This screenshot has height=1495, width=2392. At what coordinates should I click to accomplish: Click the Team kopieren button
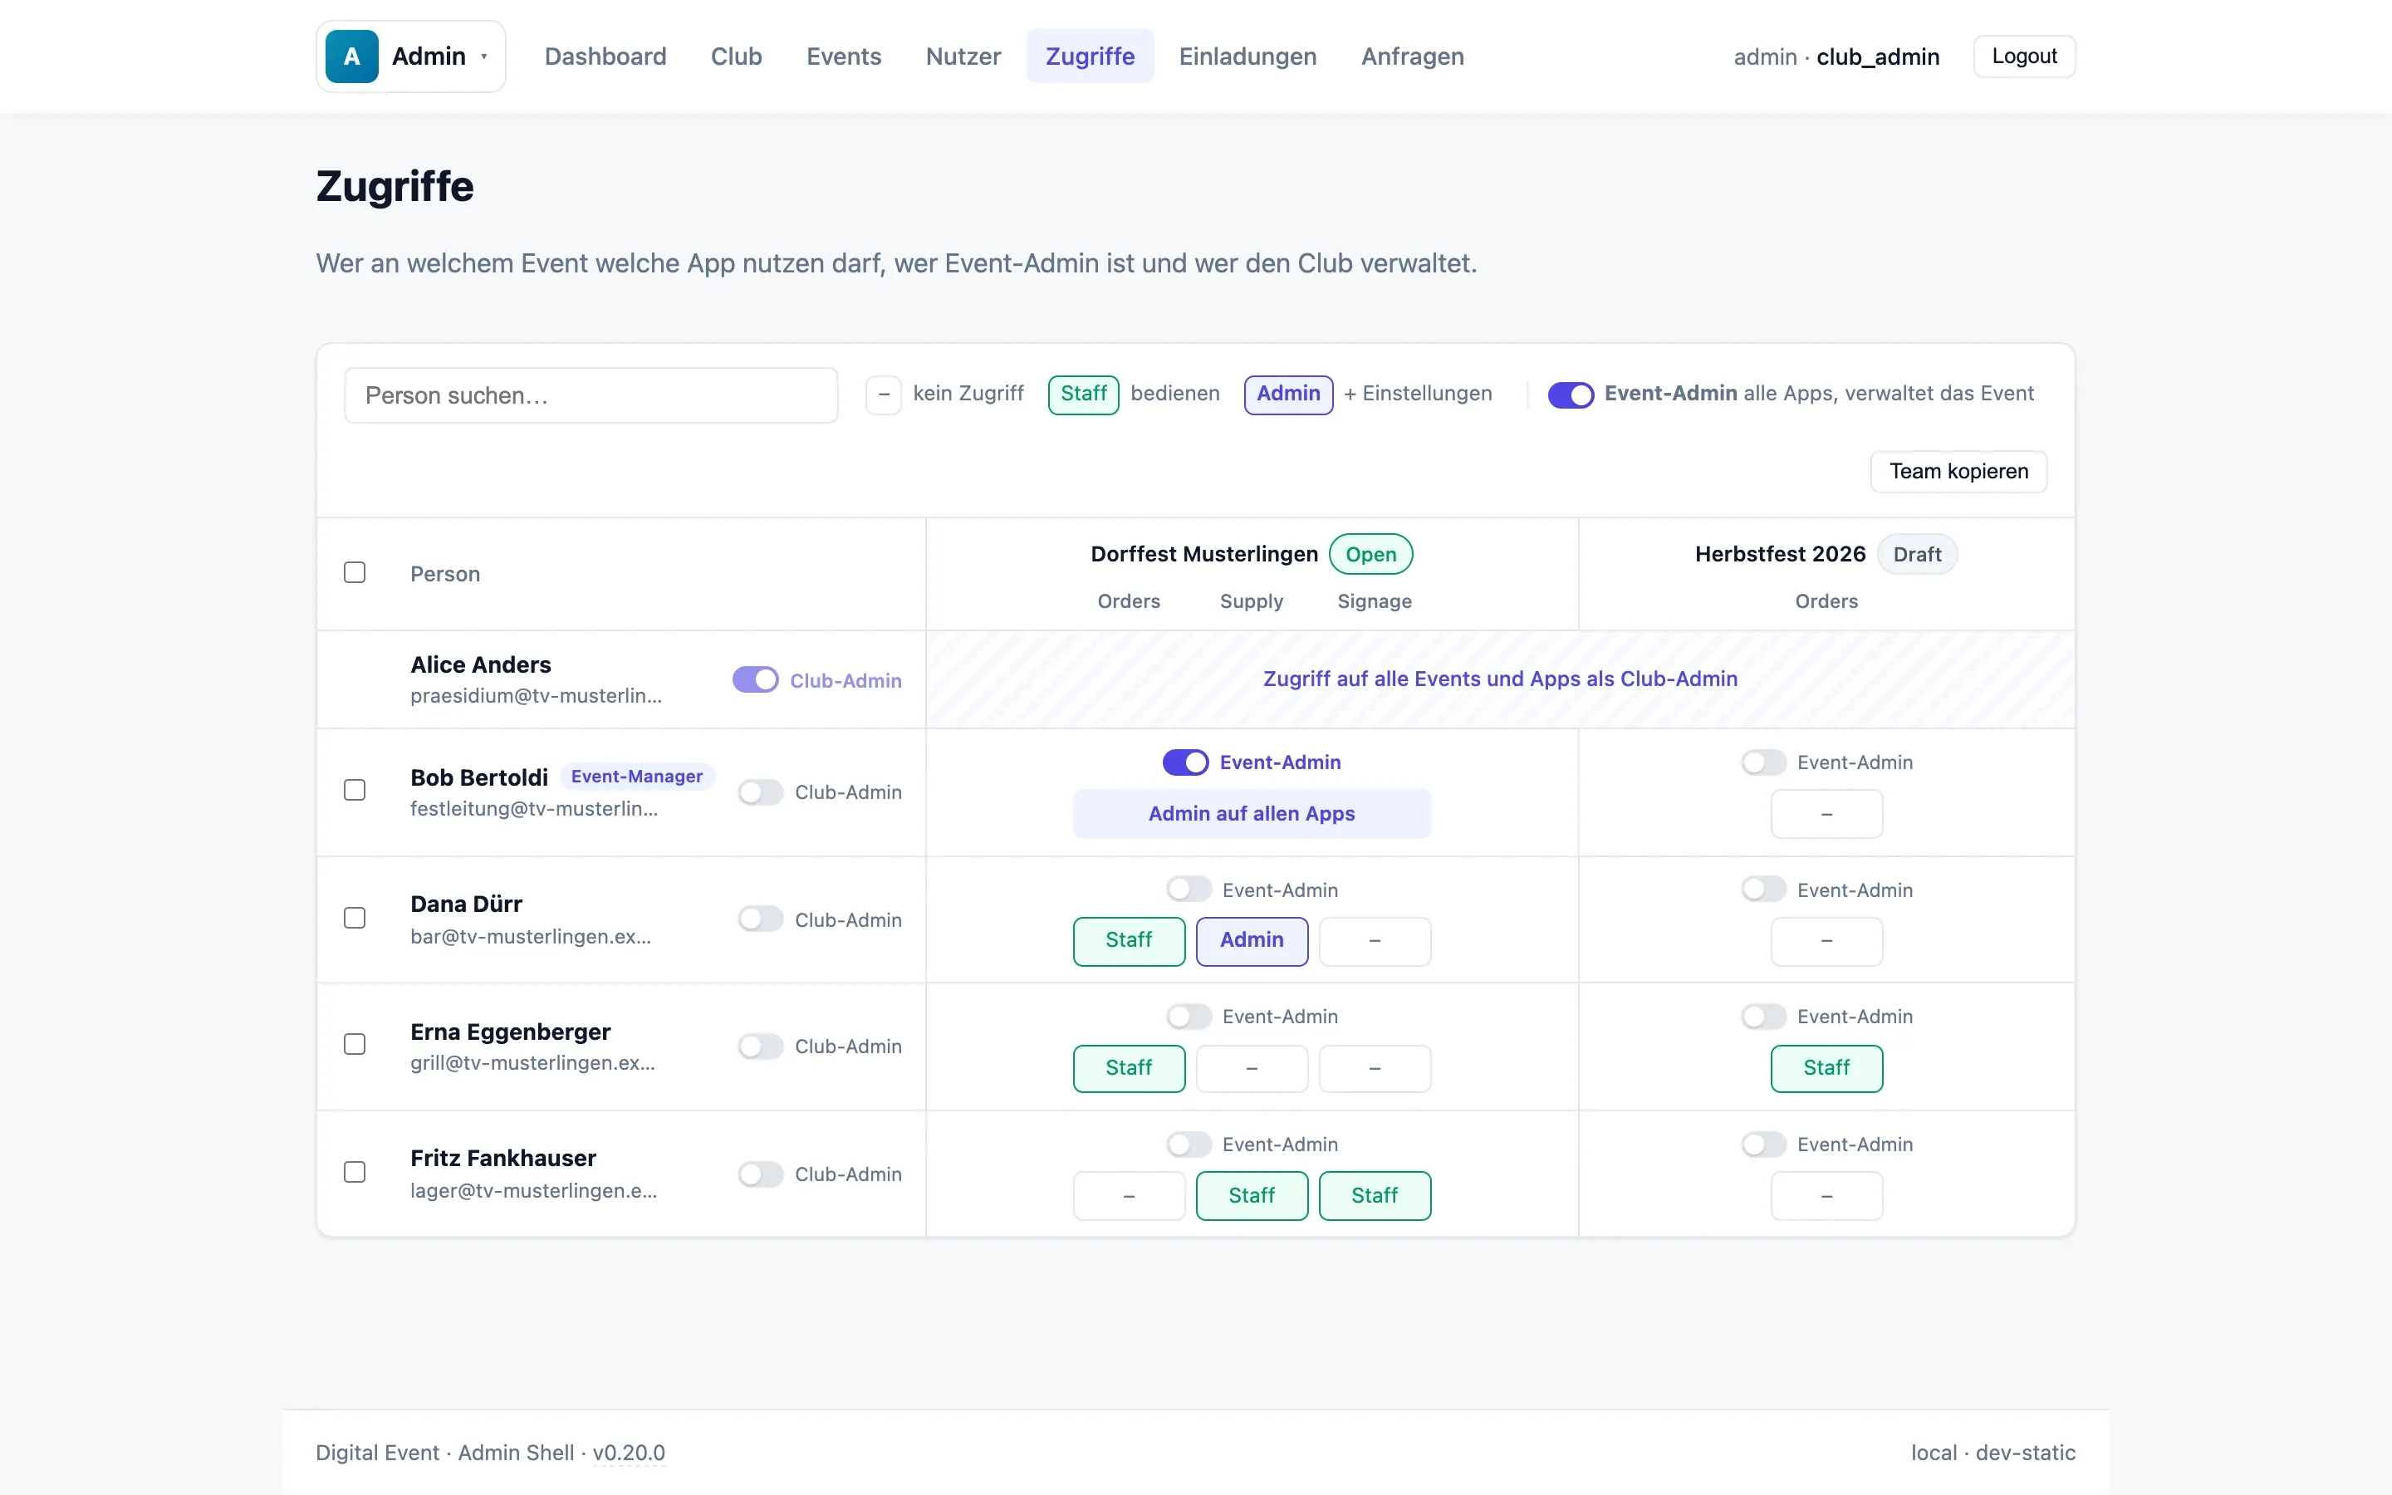point(1958,472)
